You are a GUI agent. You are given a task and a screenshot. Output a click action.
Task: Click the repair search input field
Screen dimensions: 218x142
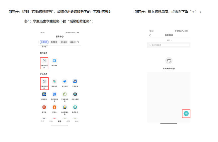(x=169, y=45)
